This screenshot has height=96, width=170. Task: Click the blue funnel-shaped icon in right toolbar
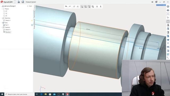pyautogui.click(x=168, y=40)
